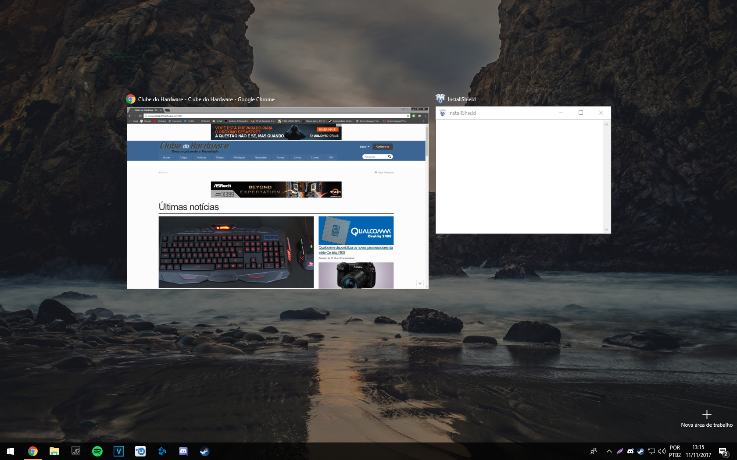Click the down chevron at the Chrome page bottom

pyautogui.click(x=420, y=283)
